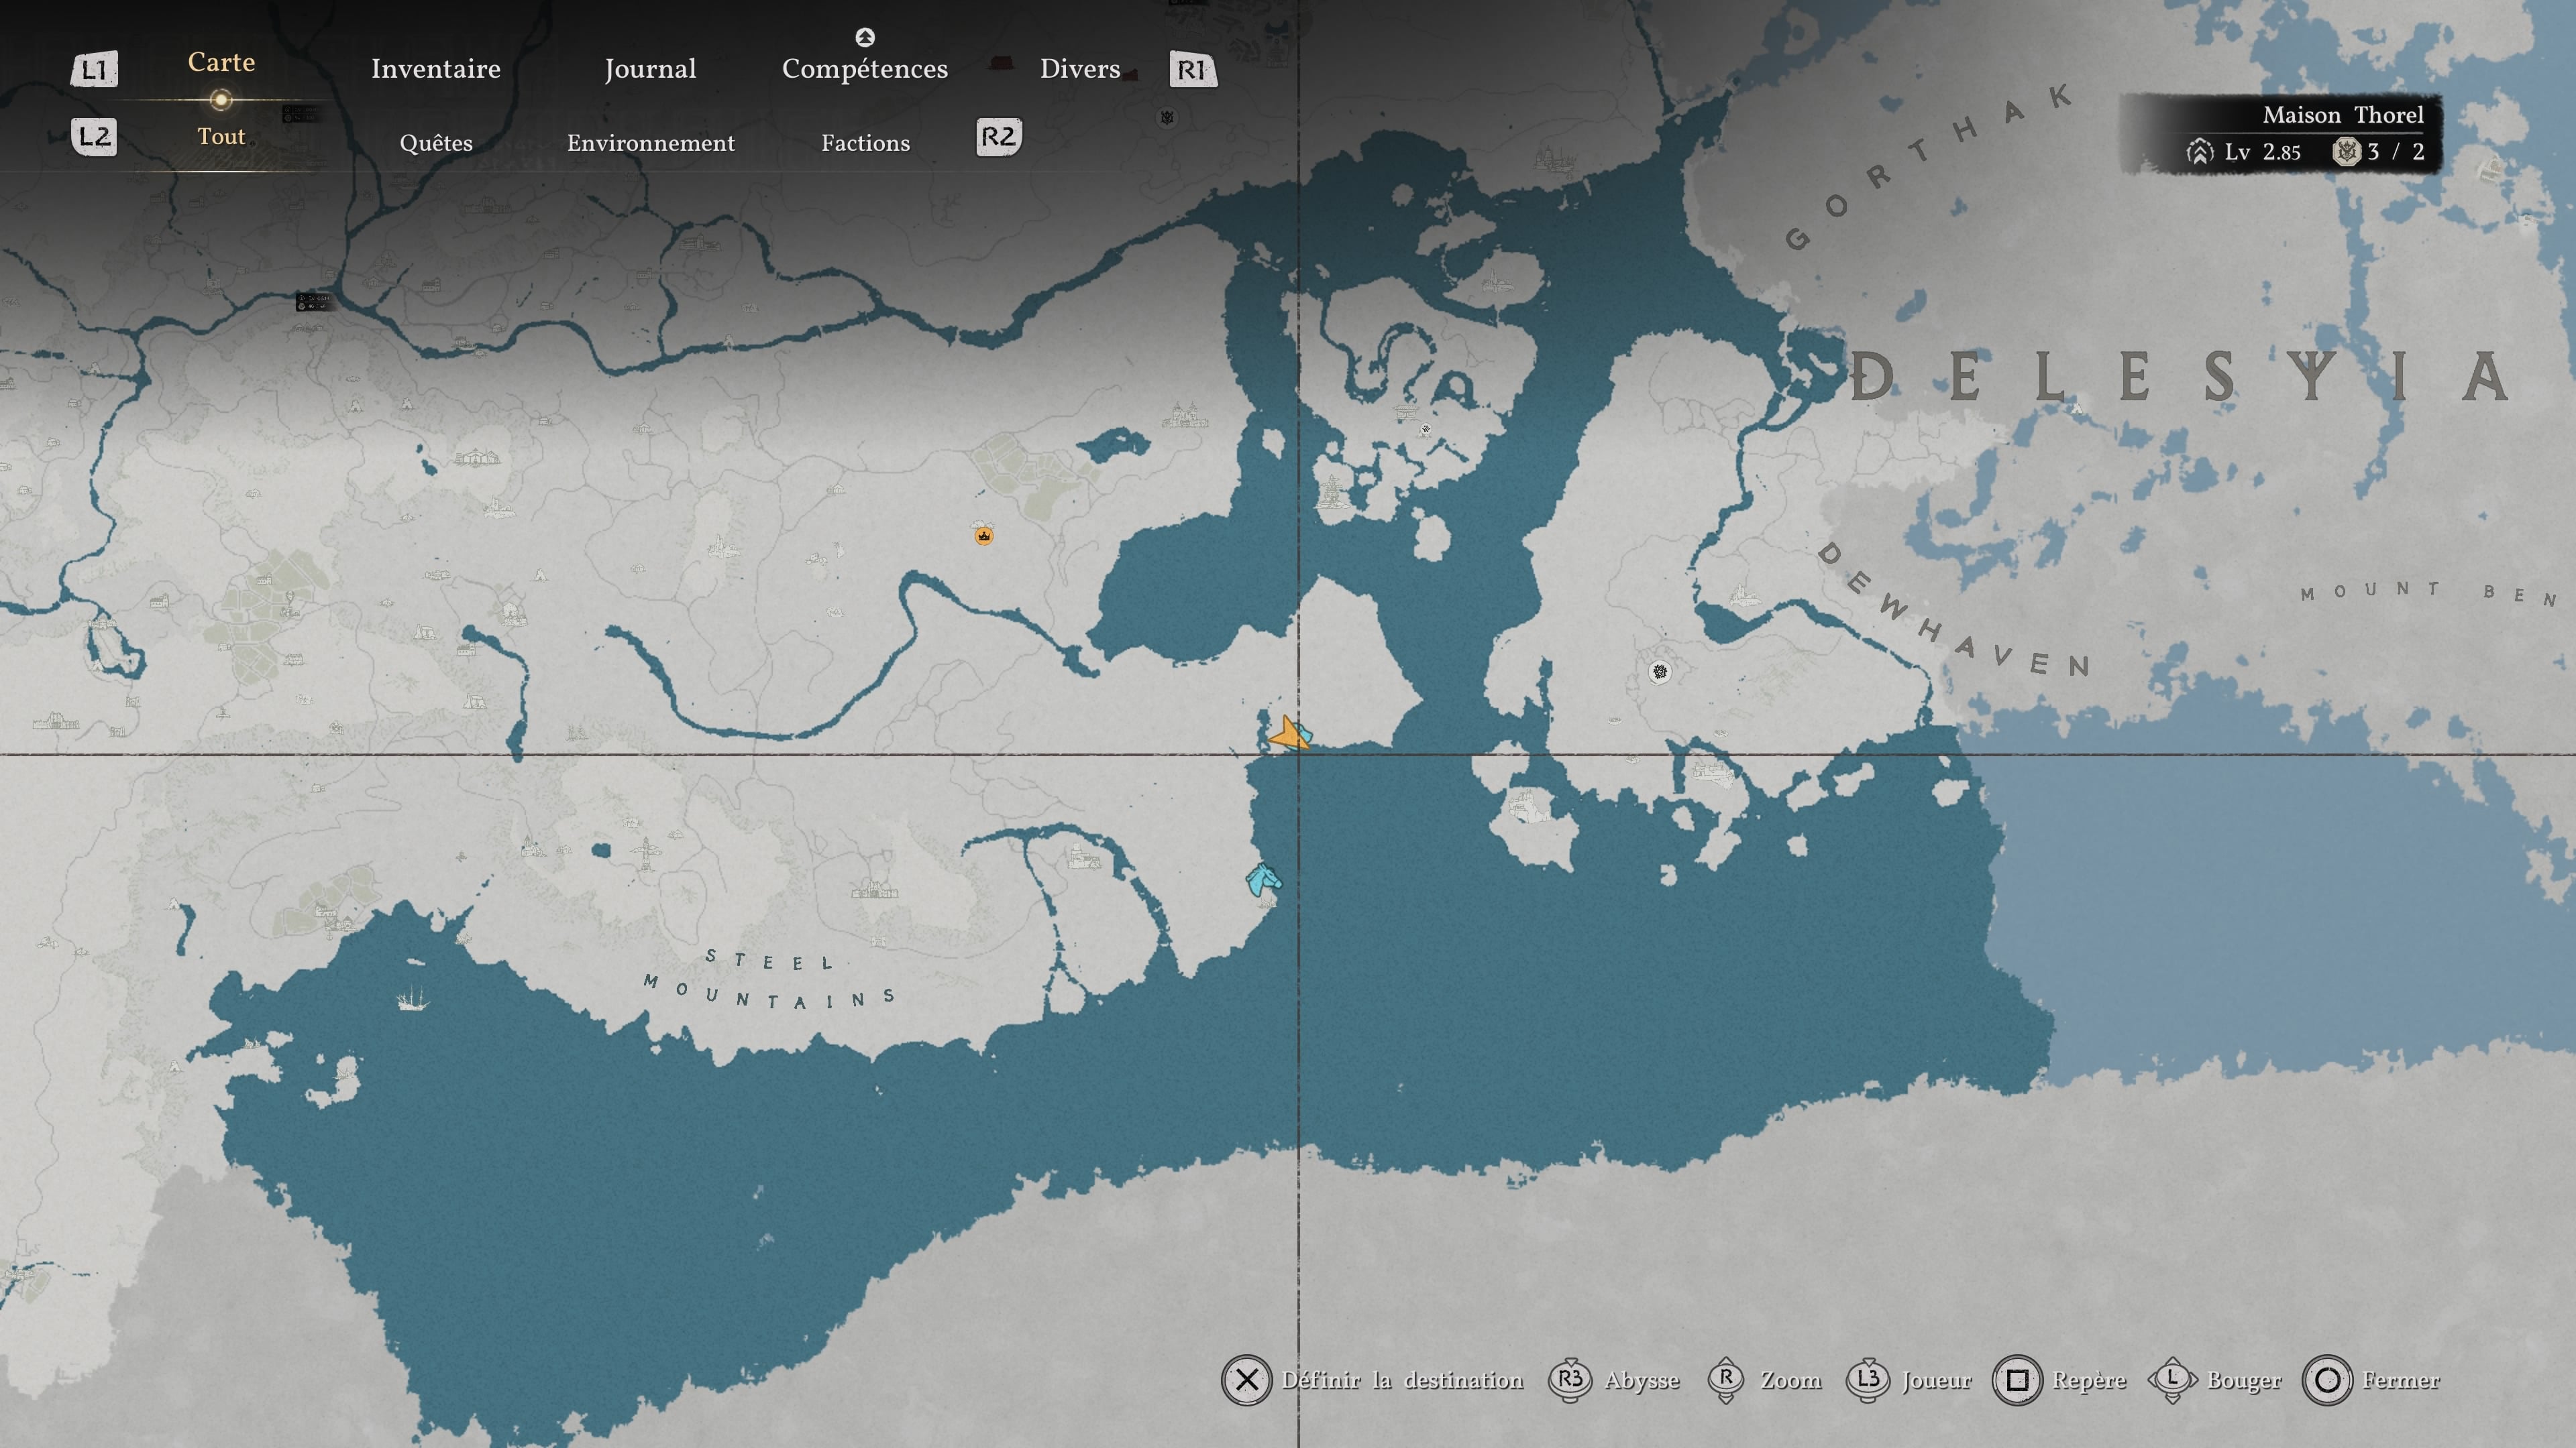The width and height of the screenshot is (2576, 1448).
Task: Open the Journal tab
Action: coord(650,69)
